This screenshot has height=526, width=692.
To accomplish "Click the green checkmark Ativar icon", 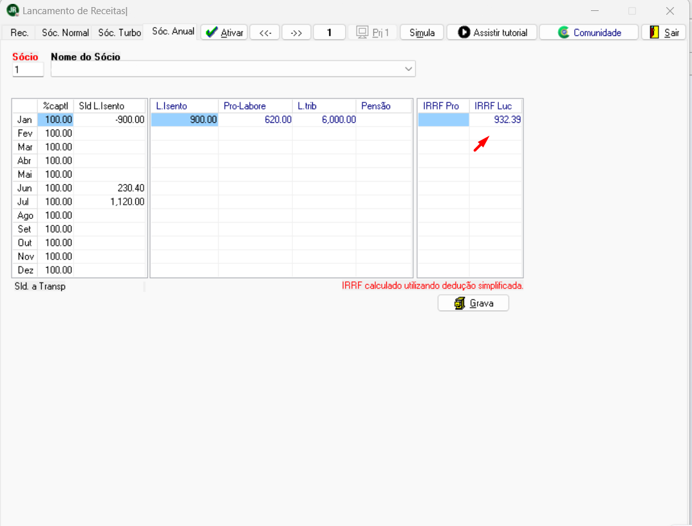I will pos(212,32).
